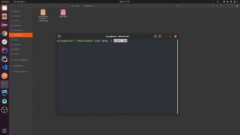Open Android Studio from the dock

[x=4, y=101]
